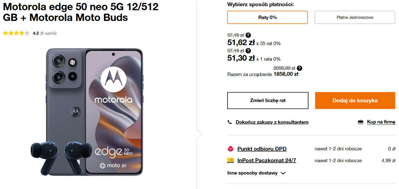Add to cart with Dodaj do koszyka
The height and width of the screenshot is (189, 399).
[x=355, y=100]
